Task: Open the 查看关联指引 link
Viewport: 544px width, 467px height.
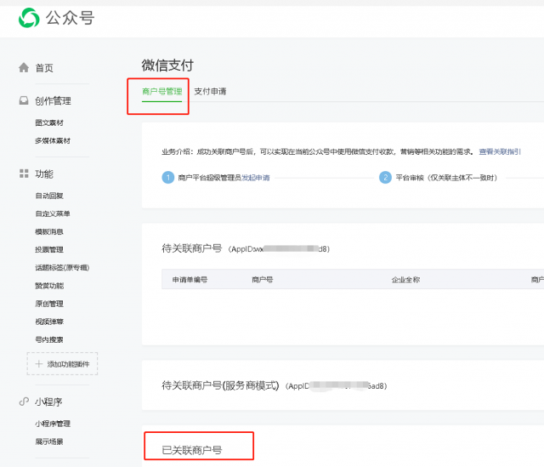Action: (500, 151)
